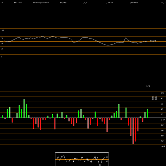Click the 50 level label on RSI axis

[2, 43]
